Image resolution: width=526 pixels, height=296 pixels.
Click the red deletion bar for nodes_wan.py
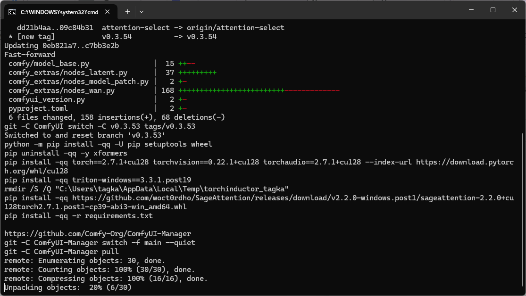[x=312, y=90]
